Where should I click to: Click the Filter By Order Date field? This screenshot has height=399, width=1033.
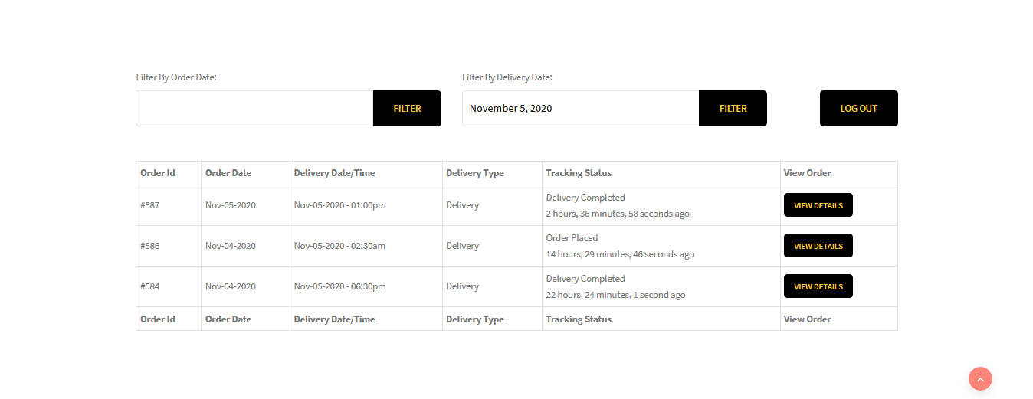(x=254, y=109)
